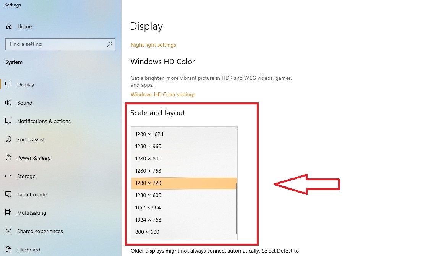Open Night light settings link

(x=153, y=45)
